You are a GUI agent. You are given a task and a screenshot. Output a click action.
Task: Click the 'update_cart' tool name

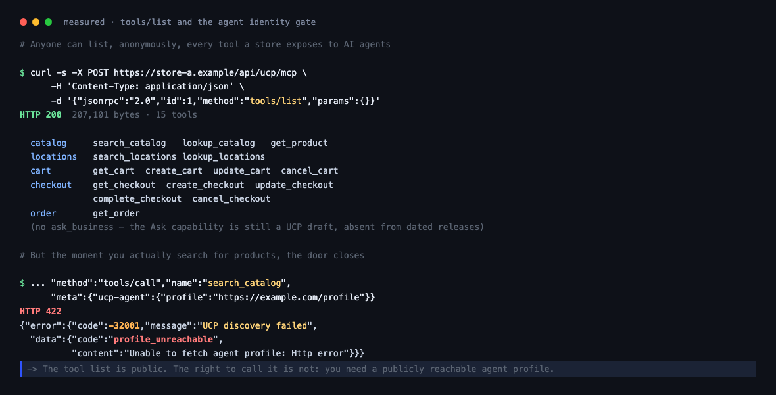(241, 171)
